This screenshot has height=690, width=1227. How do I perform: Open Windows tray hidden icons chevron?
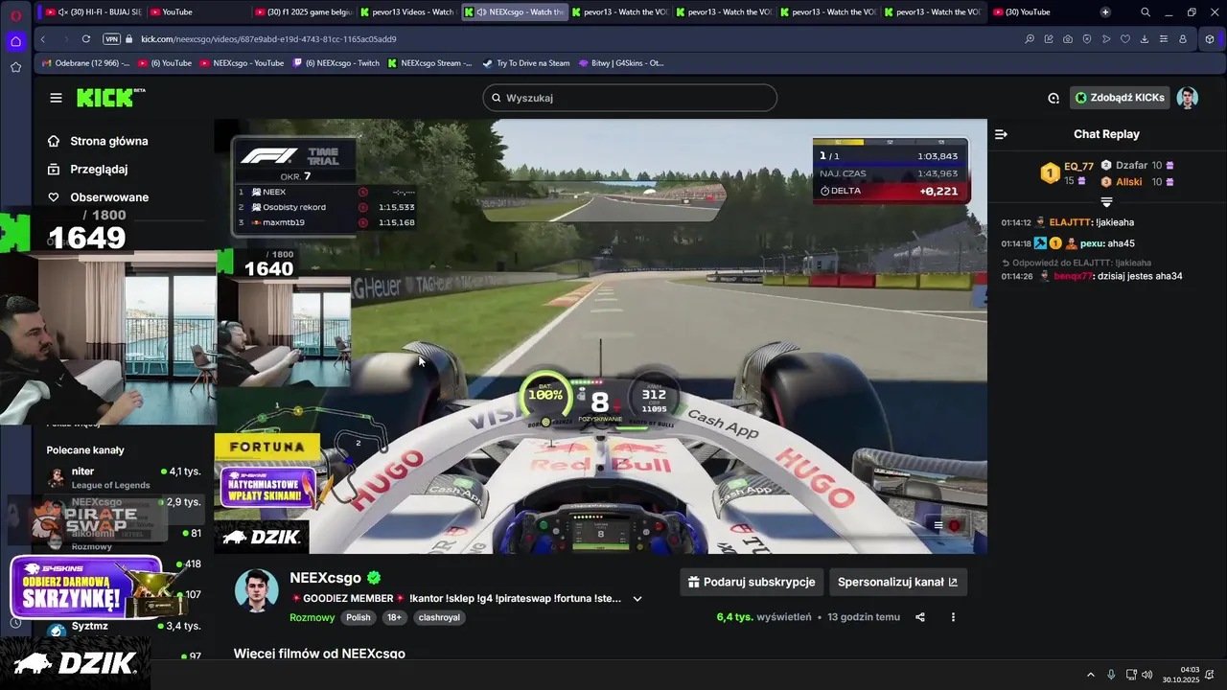pyautogui.click(x=1091, y=675)
